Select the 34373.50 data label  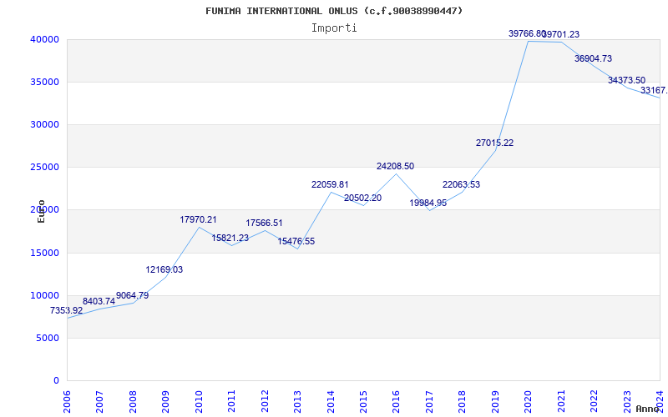(627, 80)
